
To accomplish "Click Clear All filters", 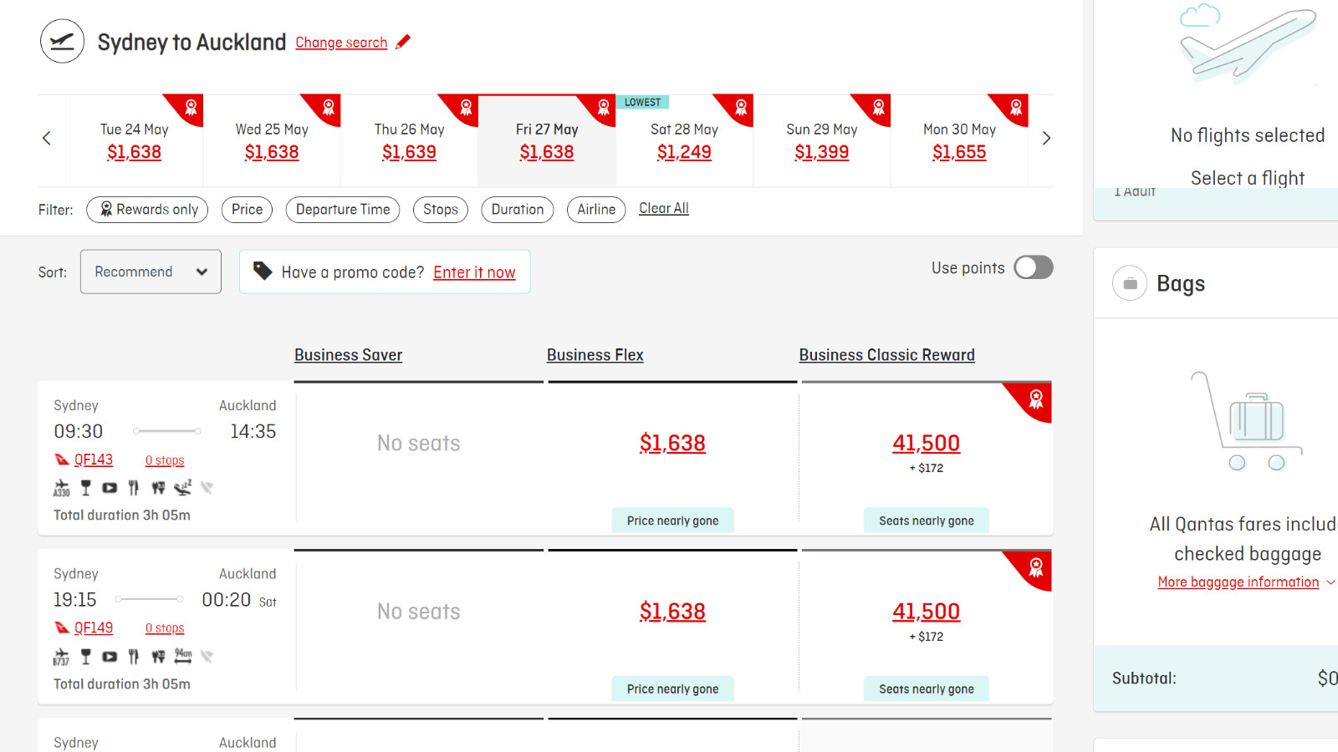I will coord(664,208).
